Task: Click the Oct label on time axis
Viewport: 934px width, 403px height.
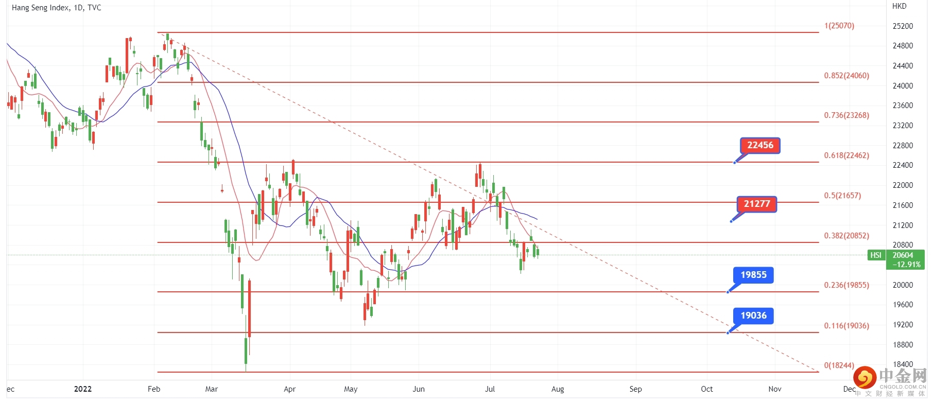Action: pyautogui.click(x=707, y=389)
